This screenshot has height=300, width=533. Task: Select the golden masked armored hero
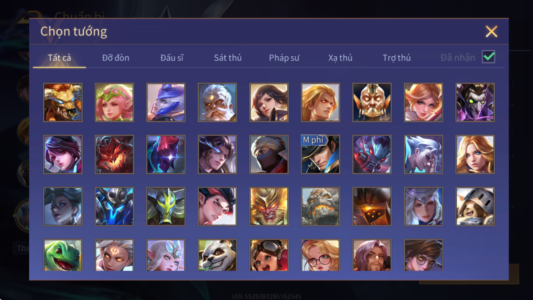coord(372,102)
